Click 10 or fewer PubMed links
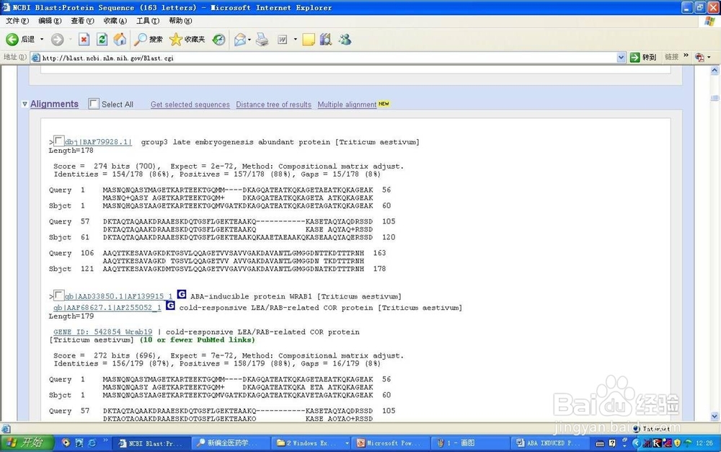Image resolution: width=721 pixels, height=452 pixels. [x=197, y=340]
